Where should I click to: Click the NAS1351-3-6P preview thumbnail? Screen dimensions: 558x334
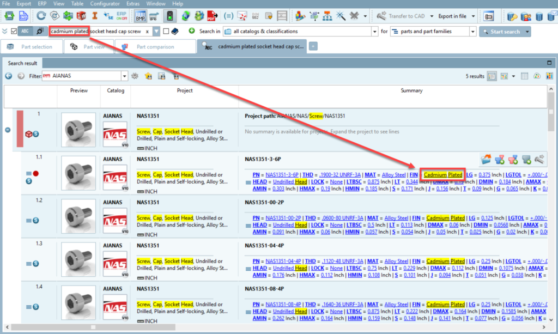click(78, 173)
